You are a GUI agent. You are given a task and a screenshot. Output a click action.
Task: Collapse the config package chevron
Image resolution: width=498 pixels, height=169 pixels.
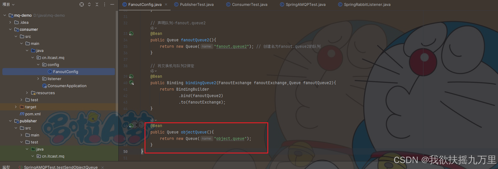(x=38, y=65)
